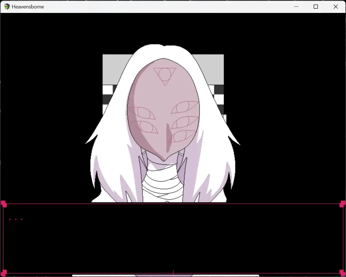
Task: Click the top-left pink corner ornament of the textbox
Action: pyautogui.click(x=4, y=203)
